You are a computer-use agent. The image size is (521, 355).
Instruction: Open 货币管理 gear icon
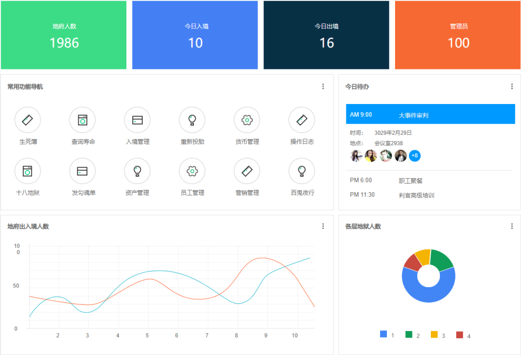point(247,120)
